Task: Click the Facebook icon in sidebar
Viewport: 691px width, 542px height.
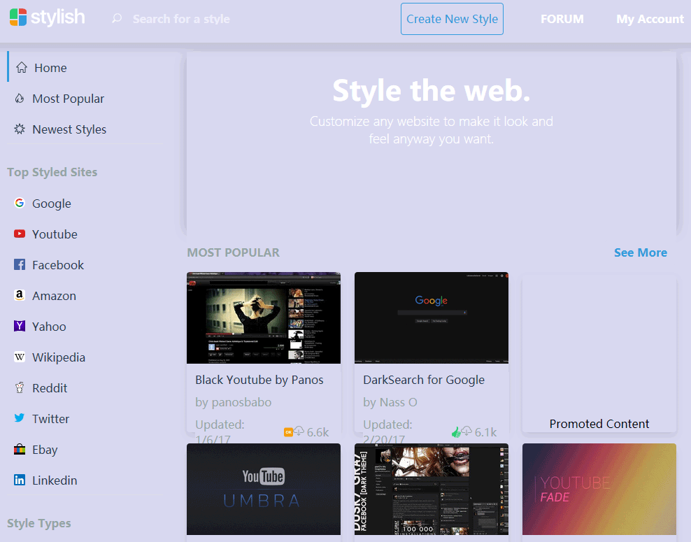Action: [x=20, y=264]
